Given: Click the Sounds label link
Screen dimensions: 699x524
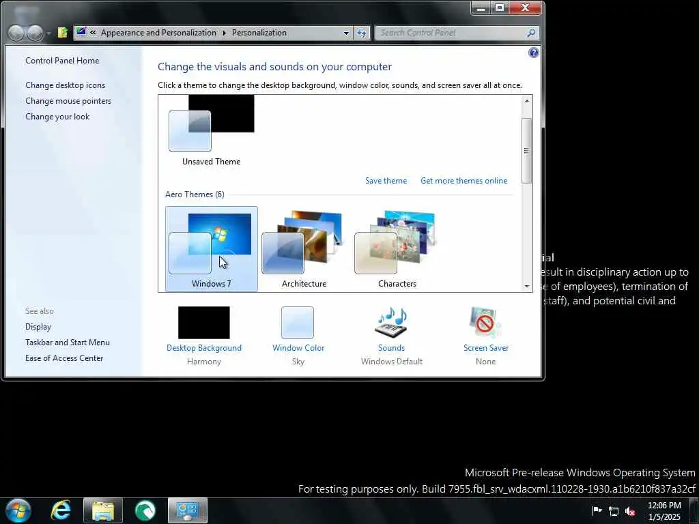Looking at the screenshot, I should (x=391, y=348).
